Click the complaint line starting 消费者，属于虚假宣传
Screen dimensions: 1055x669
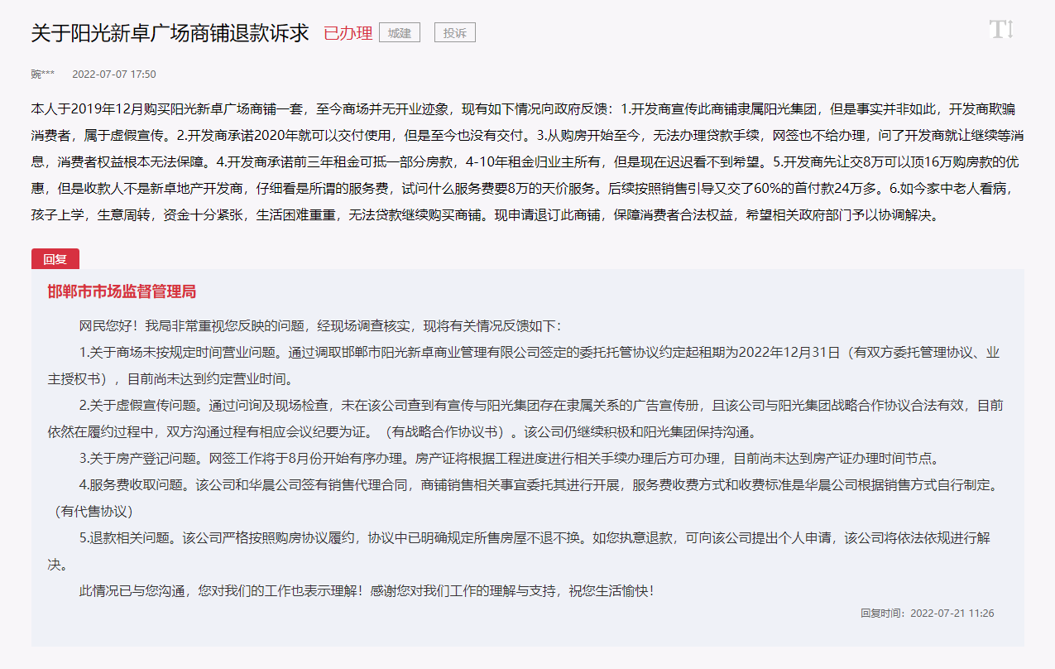point(526,136)
